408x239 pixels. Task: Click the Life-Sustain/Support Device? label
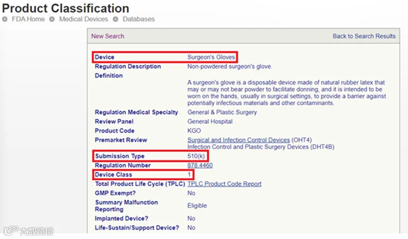tap(137, 228)
